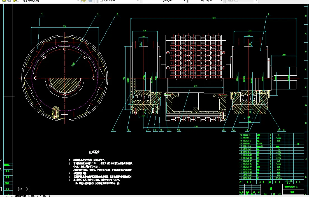Click part callout number 10
This screenshot has height=197, width=309.
(169, 130)
